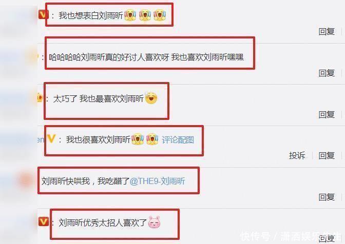Viewport: 345px width, 244px height.
Task: Click 回复 under 我也想表白刘雨昕 comment
Action: pyautogui.click(x=327, y=32)
